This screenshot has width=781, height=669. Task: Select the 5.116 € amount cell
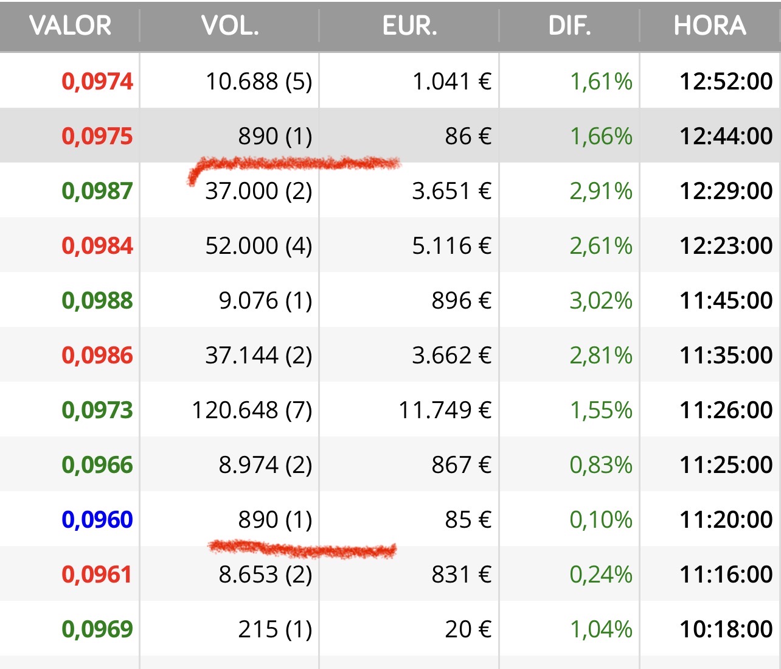coord(451,246)
